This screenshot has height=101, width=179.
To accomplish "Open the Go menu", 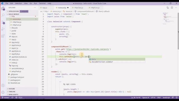I will (x=31, y=3).
